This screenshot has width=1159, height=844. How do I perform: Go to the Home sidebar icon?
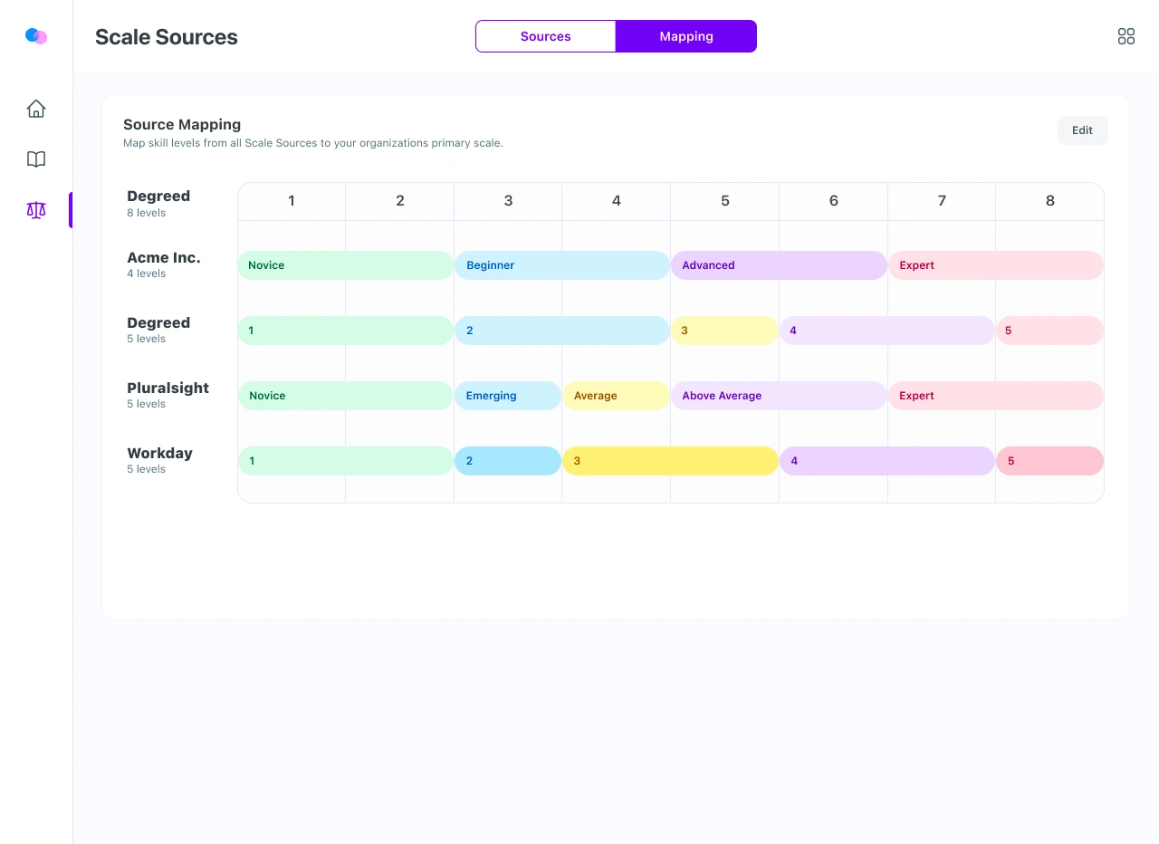36,109
